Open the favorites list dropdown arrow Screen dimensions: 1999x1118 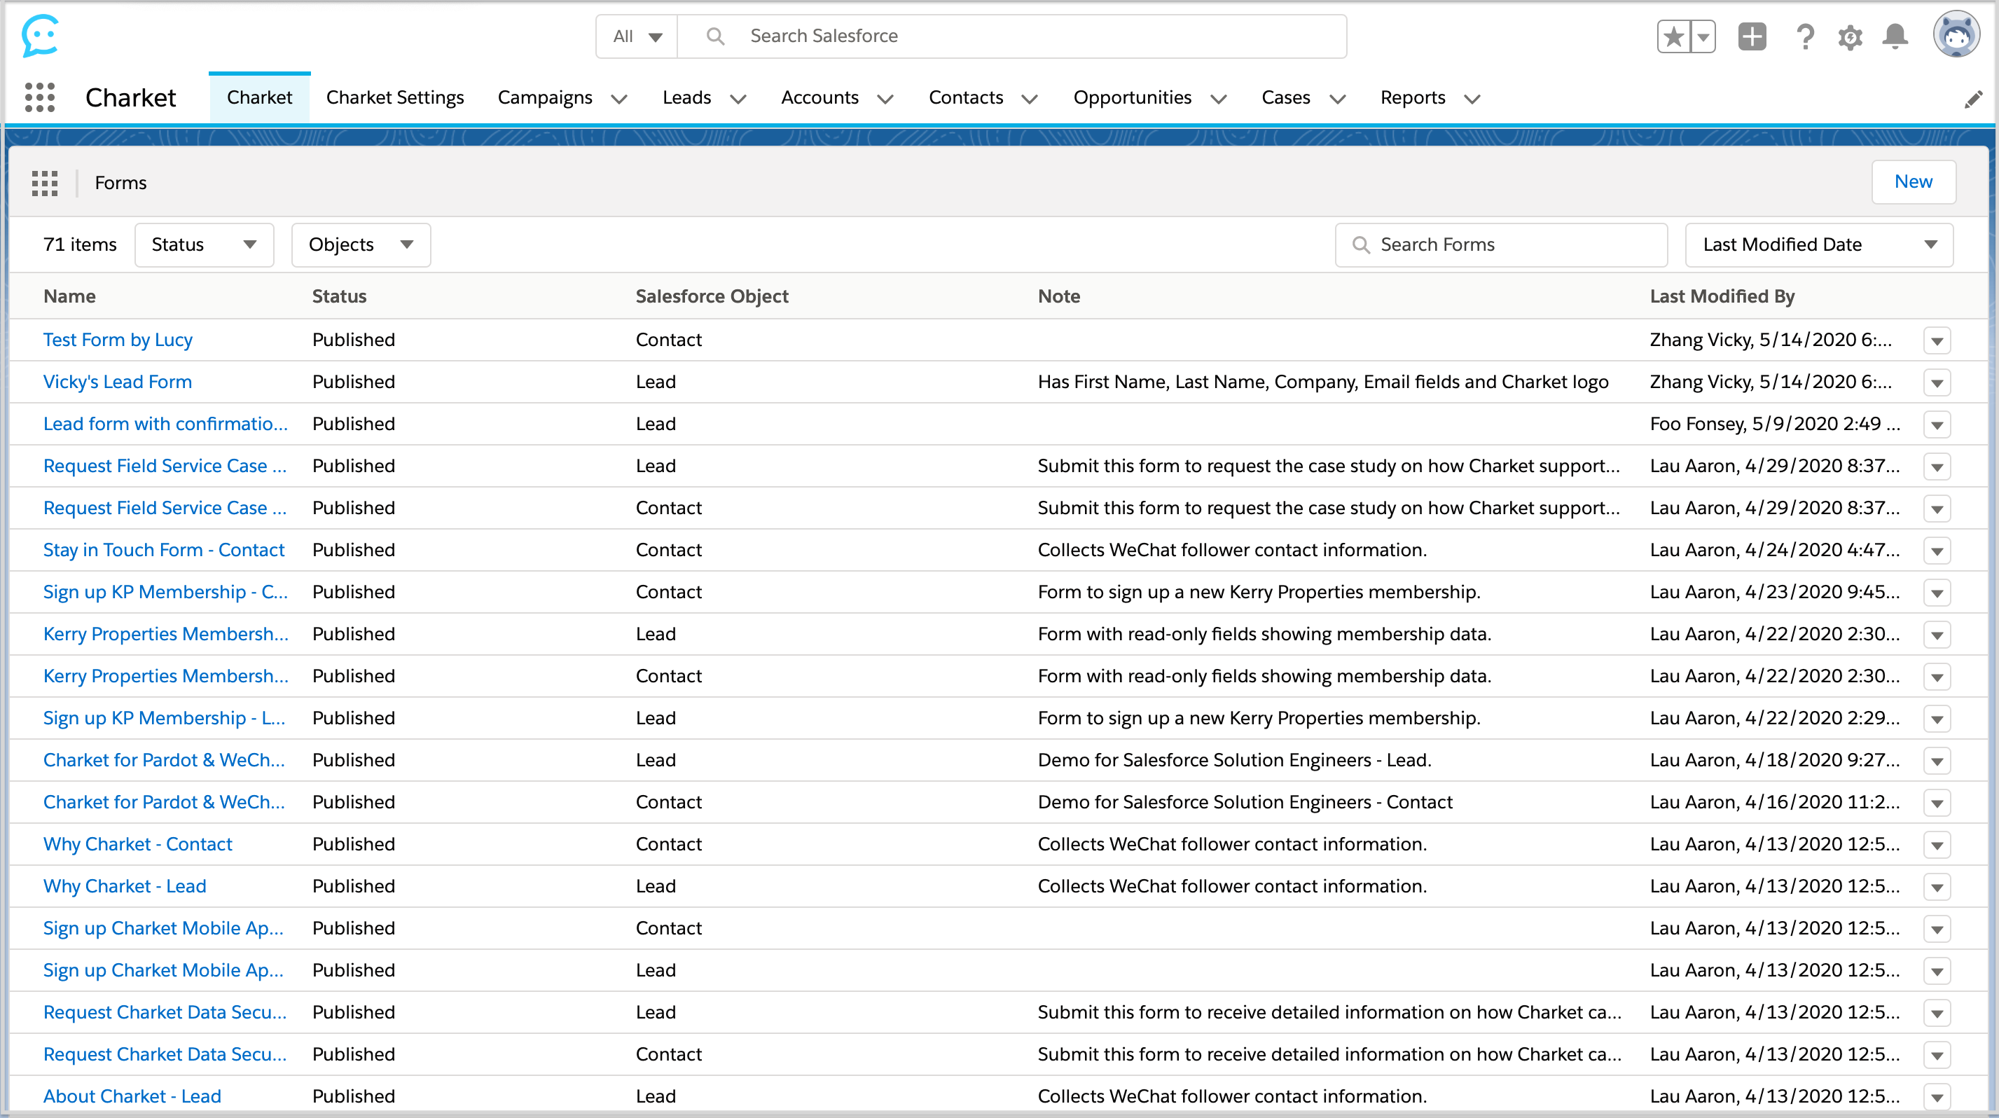(x=1703, y=36)
